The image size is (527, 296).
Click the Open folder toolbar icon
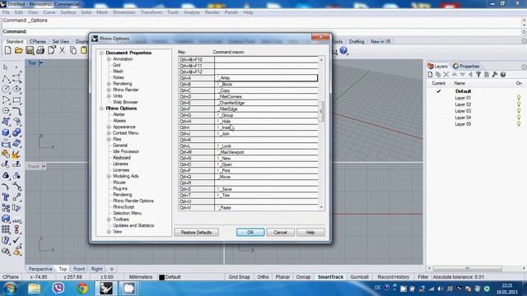tap(18, 51)
